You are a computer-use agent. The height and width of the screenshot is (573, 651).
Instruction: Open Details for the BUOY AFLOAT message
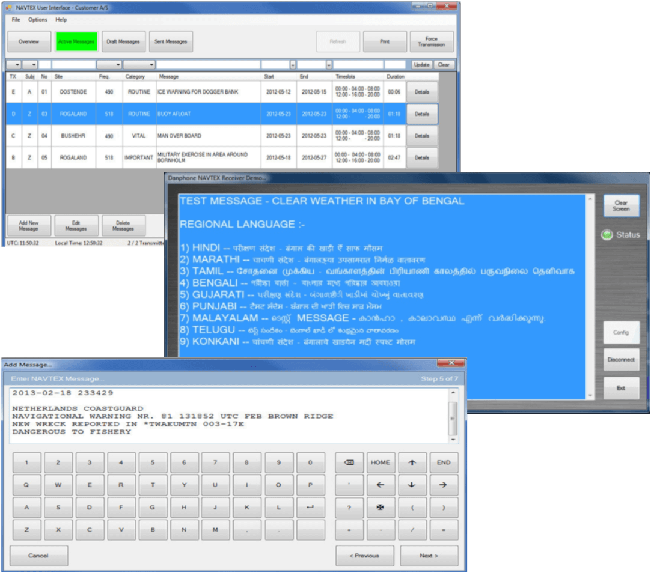[421, 114]
